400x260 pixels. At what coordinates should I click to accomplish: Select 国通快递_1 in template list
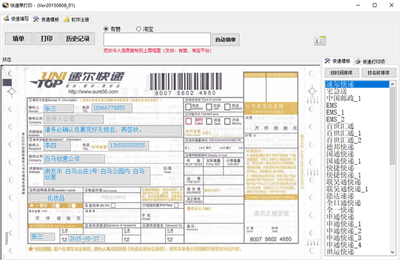[357, 161]
